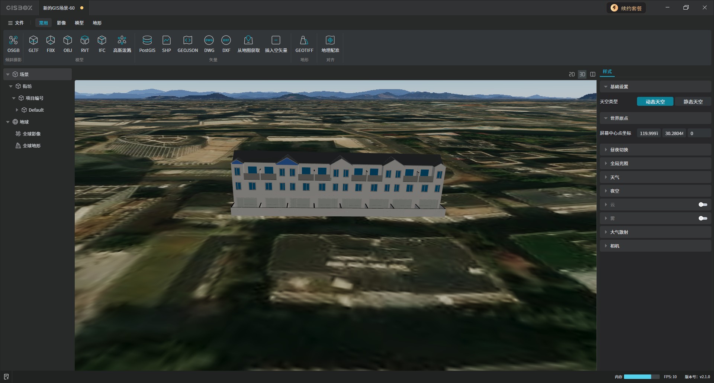714x383 pixels.
Task: Click the OSGB import icon
Action: [13, 40]
